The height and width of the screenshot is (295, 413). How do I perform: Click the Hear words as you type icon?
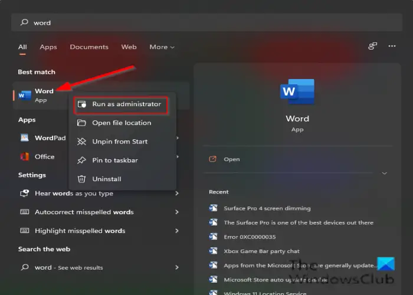tap(25, 194)
